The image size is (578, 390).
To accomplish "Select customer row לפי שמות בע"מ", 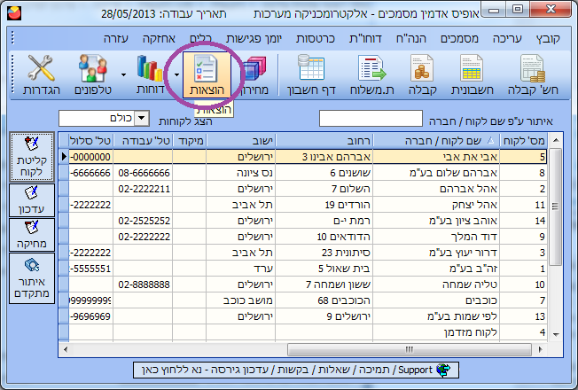I will pyautogui.click(x=302, y=316).
